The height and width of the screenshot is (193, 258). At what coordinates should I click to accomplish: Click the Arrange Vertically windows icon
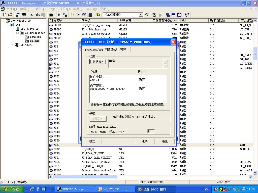[x=179, y=15]
